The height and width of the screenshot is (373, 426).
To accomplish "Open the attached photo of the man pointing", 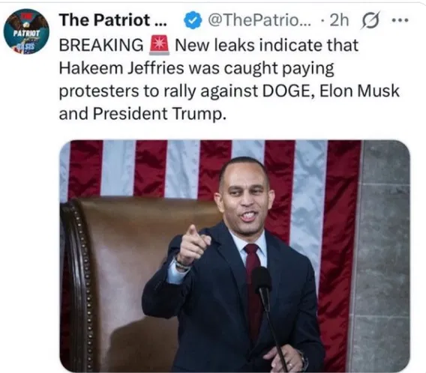I will pyautogui.click(x=235, y=256).
